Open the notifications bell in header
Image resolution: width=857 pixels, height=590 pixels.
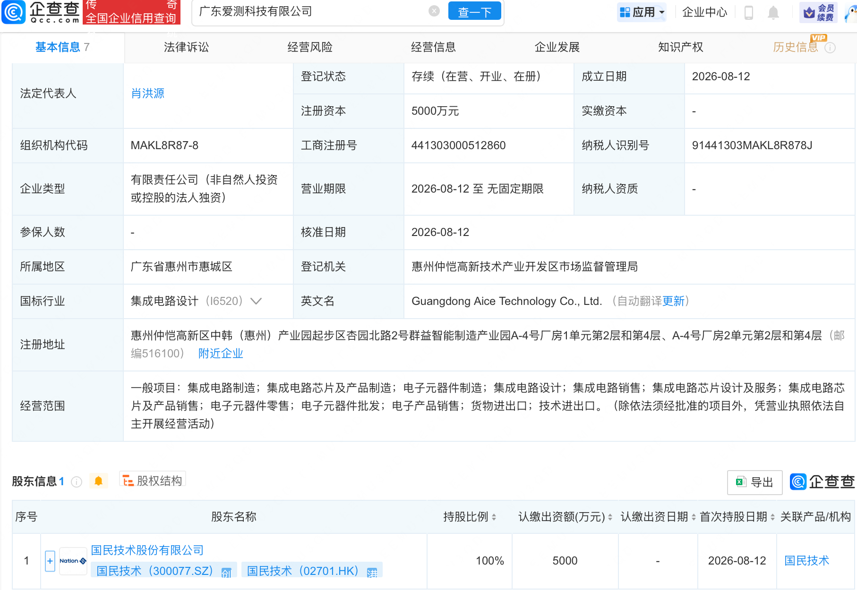(773, 12)
